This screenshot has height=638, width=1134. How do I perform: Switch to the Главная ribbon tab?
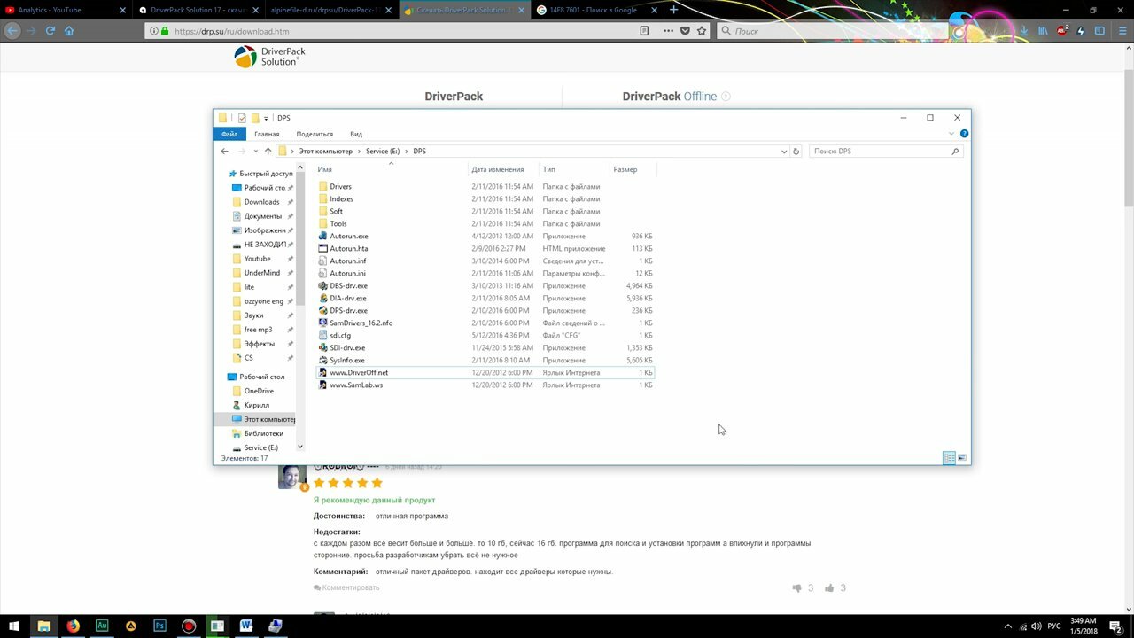[x=267, y=134]
